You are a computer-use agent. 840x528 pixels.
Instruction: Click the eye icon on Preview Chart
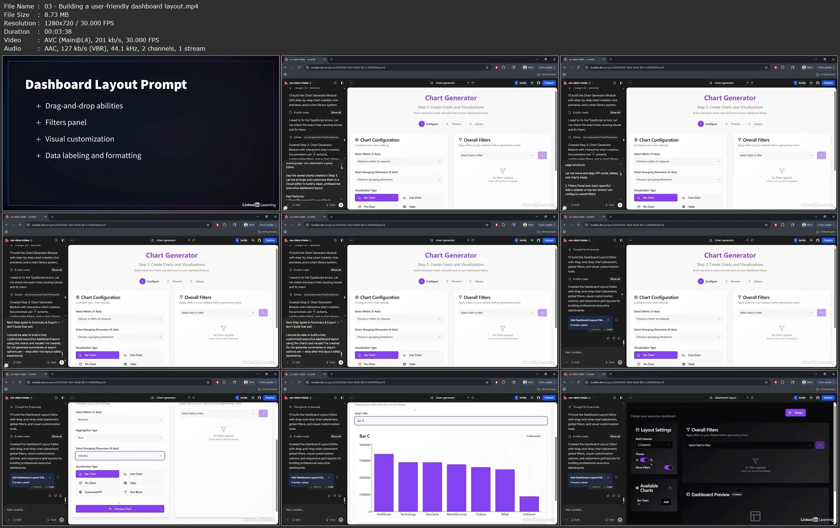point(110,509)
